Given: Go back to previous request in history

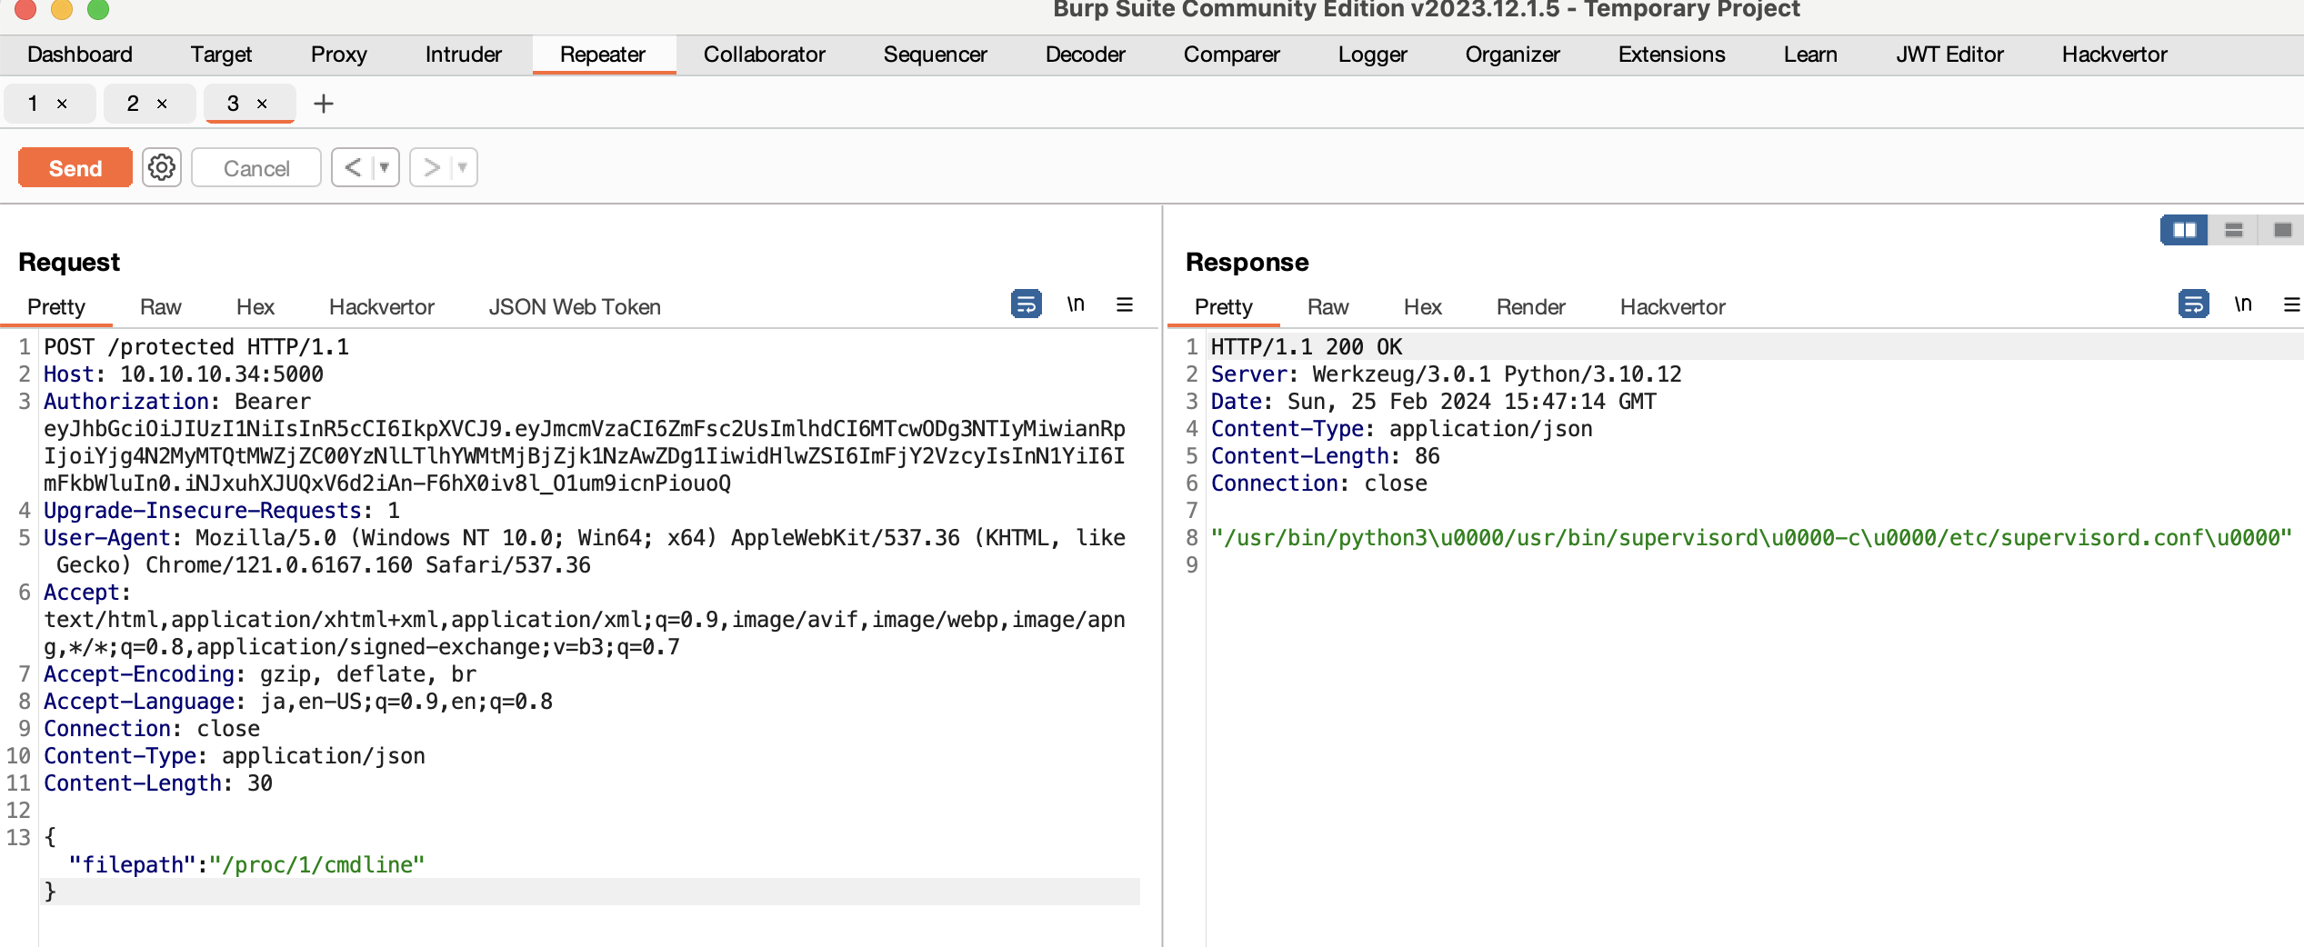Looking at the screenshot, I should [x=353, y=168].
